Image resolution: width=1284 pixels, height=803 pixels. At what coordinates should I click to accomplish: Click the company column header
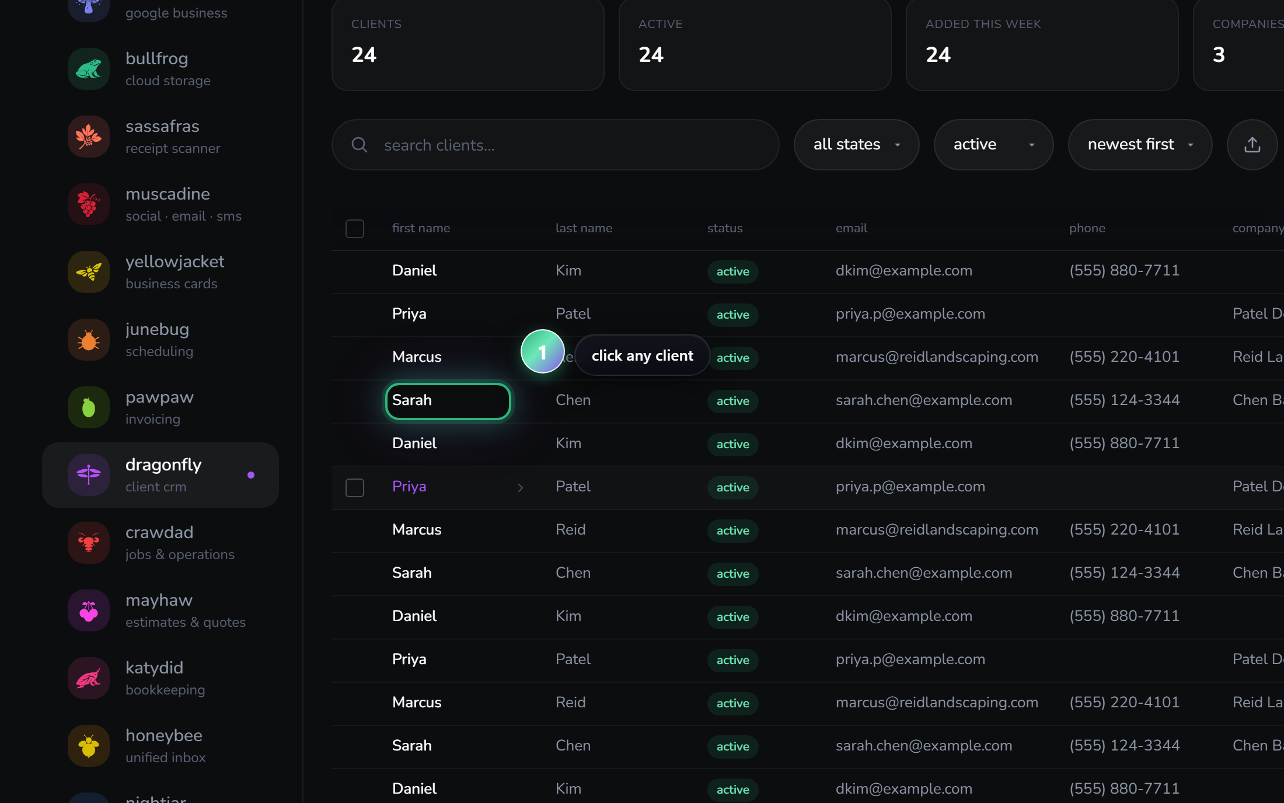[x=1258, y=228]
